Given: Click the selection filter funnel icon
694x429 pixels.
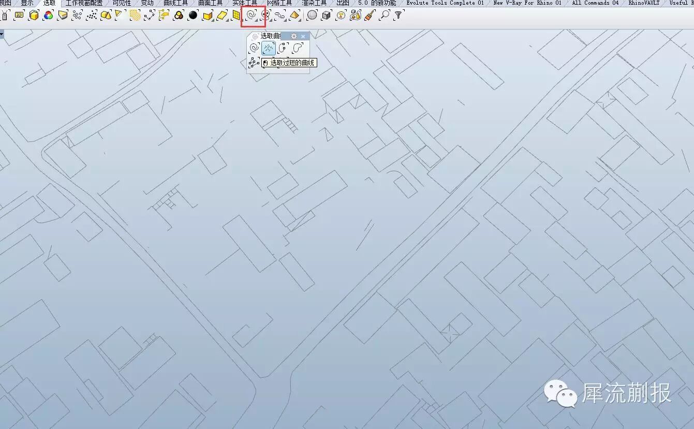Looking at the screenshot, I should pos(398,15).
